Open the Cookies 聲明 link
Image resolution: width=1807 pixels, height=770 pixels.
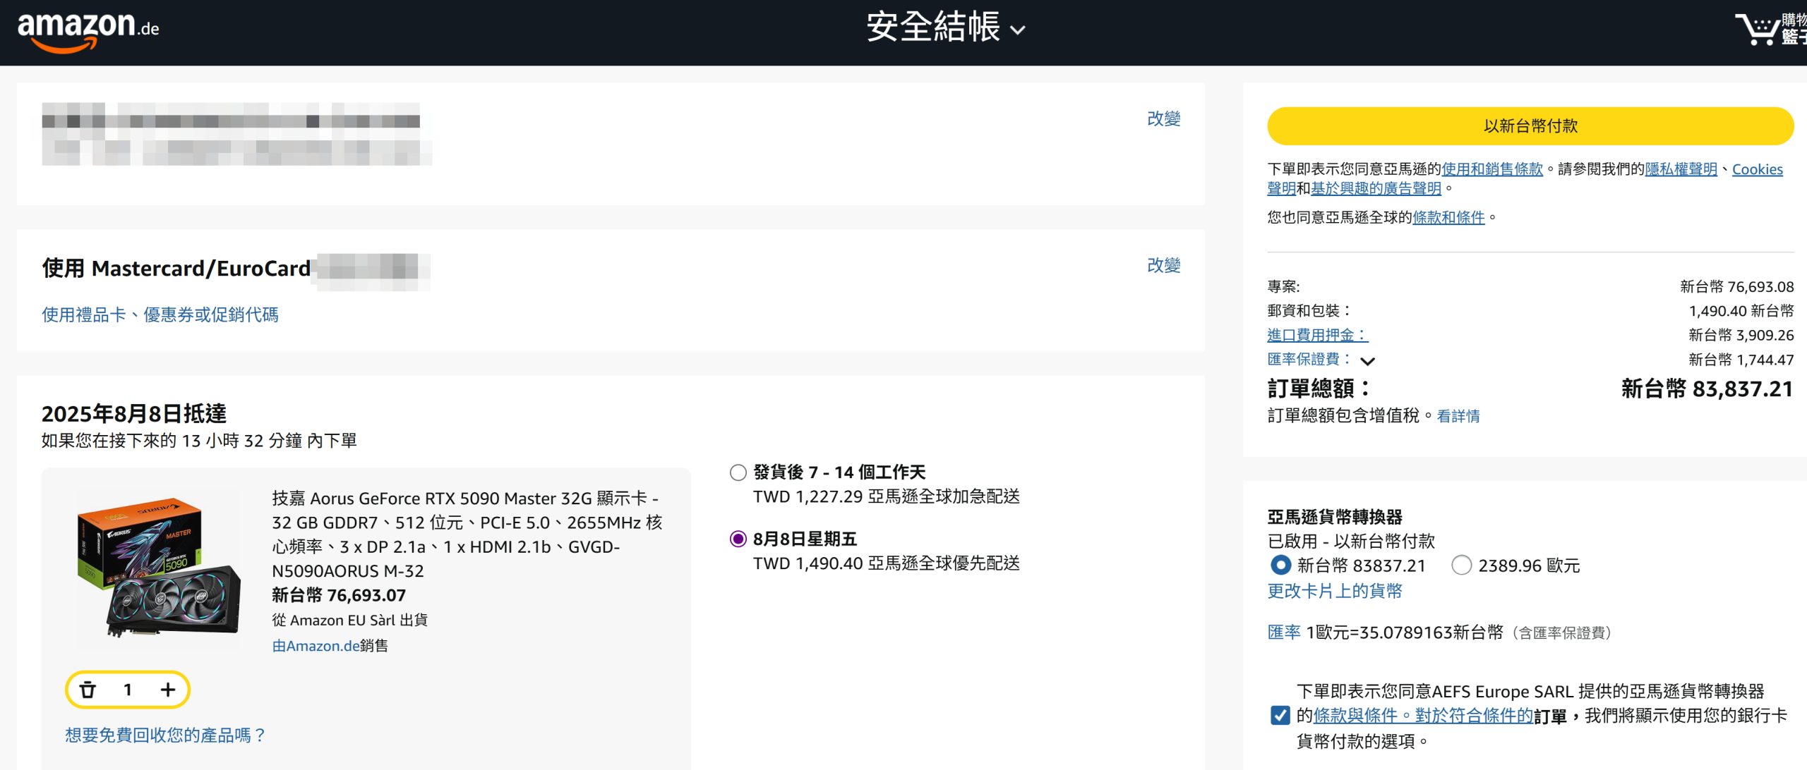click(x=1757, y=169)
